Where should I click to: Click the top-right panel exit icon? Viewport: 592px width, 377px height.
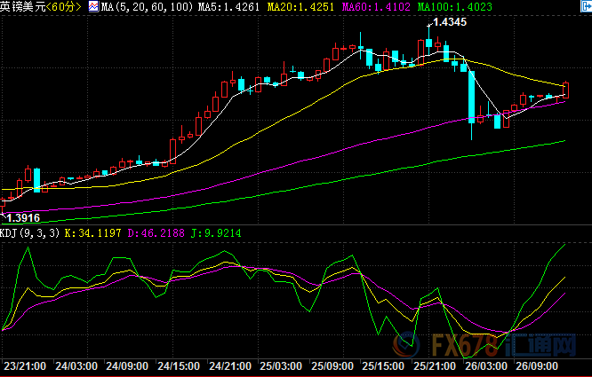pyautogui.click(x=587, y=6)
